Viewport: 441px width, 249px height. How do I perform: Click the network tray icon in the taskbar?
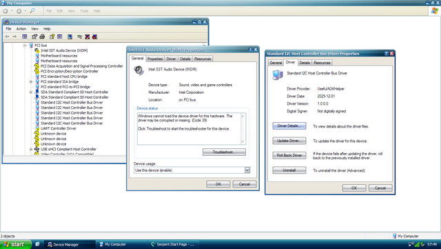tap(411, 244)
